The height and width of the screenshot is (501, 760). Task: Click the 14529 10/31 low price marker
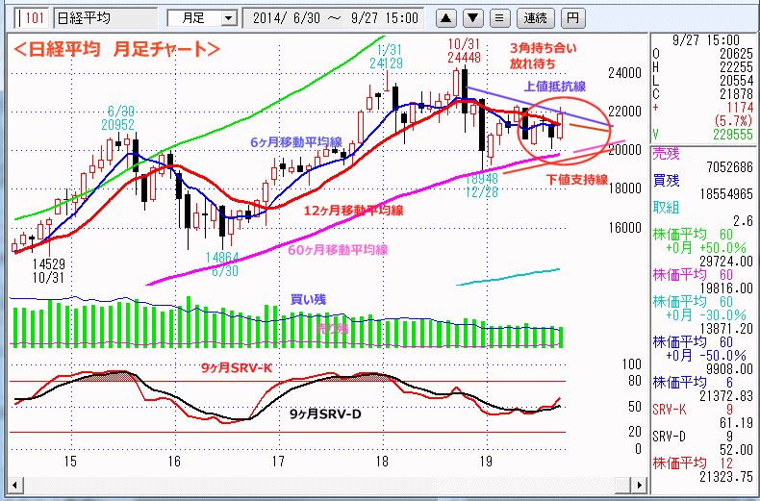tap(47, 269)
